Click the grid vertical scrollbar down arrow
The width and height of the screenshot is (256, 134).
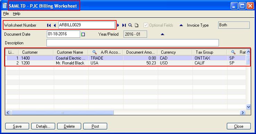point(248,107)
